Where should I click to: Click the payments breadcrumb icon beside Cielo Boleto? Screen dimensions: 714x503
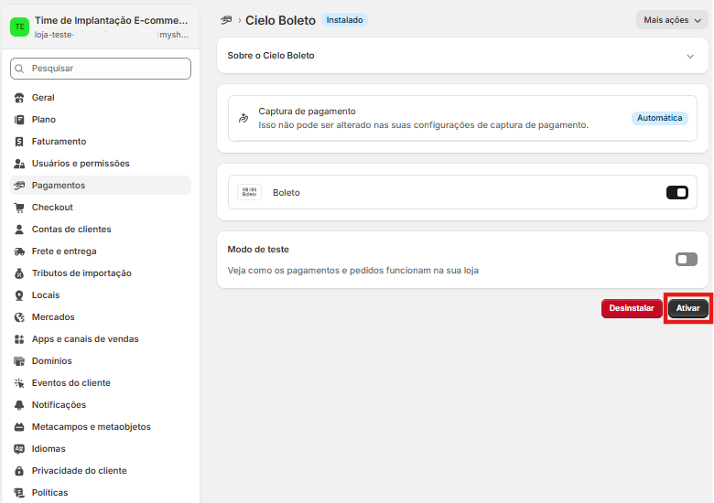226,20
